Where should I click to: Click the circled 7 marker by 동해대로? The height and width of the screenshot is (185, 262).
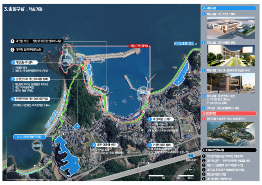click(x=190, y=156)
